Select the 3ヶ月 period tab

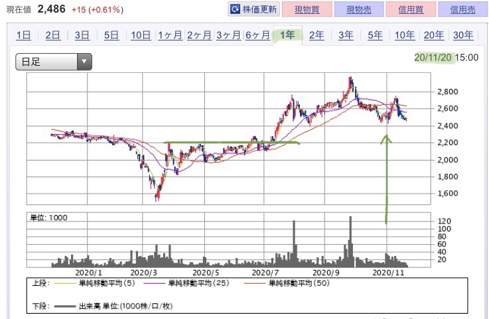(229, 35)
